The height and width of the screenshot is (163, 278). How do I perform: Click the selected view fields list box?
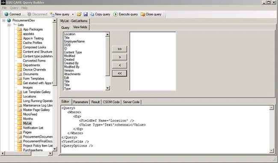(153, 61)
